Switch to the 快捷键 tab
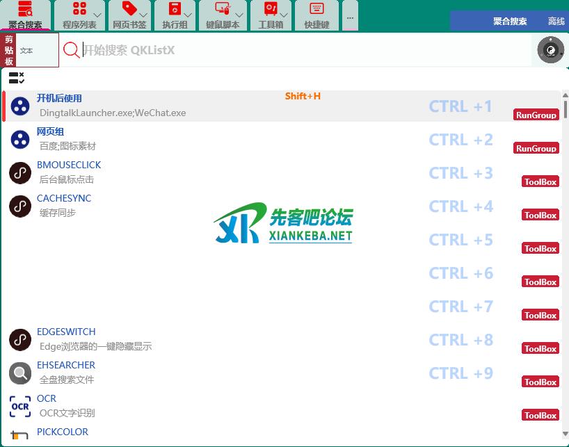 click(x=316, y=15)
